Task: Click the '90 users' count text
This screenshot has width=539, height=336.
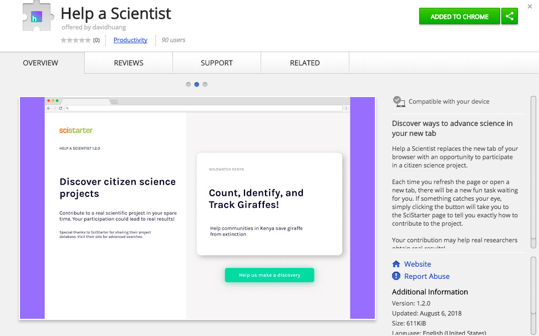Action: click(173, 40)
